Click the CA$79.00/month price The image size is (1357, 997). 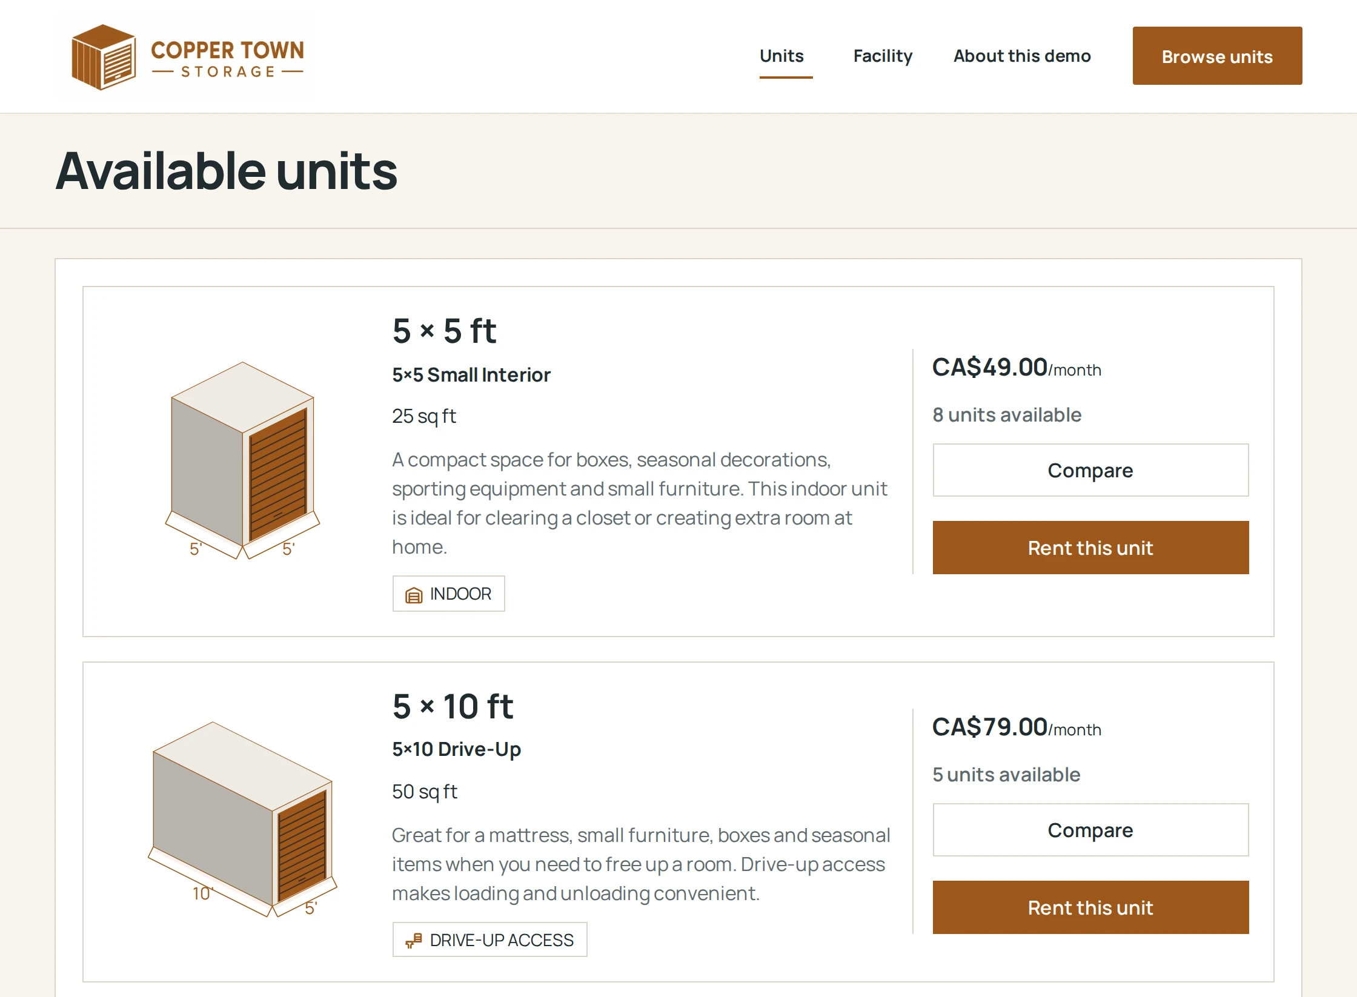1017,727
